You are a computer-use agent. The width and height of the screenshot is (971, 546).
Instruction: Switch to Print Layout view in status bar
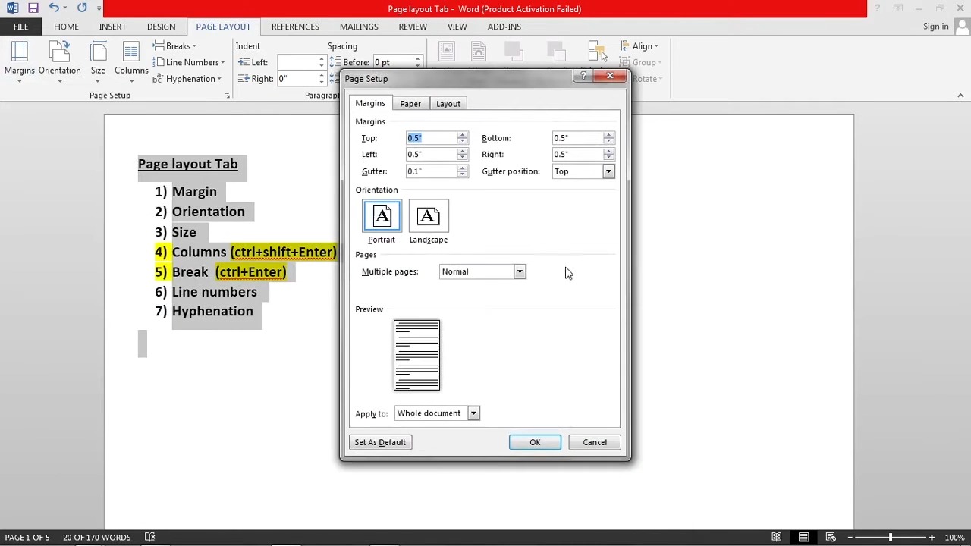point(803,537)
